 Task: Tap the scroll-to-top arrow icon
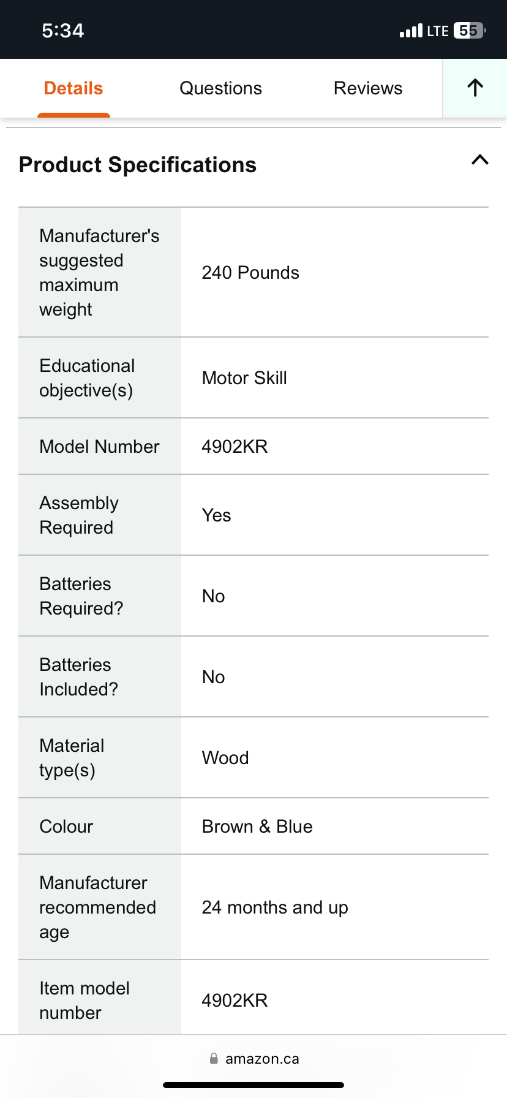point(475,88)
